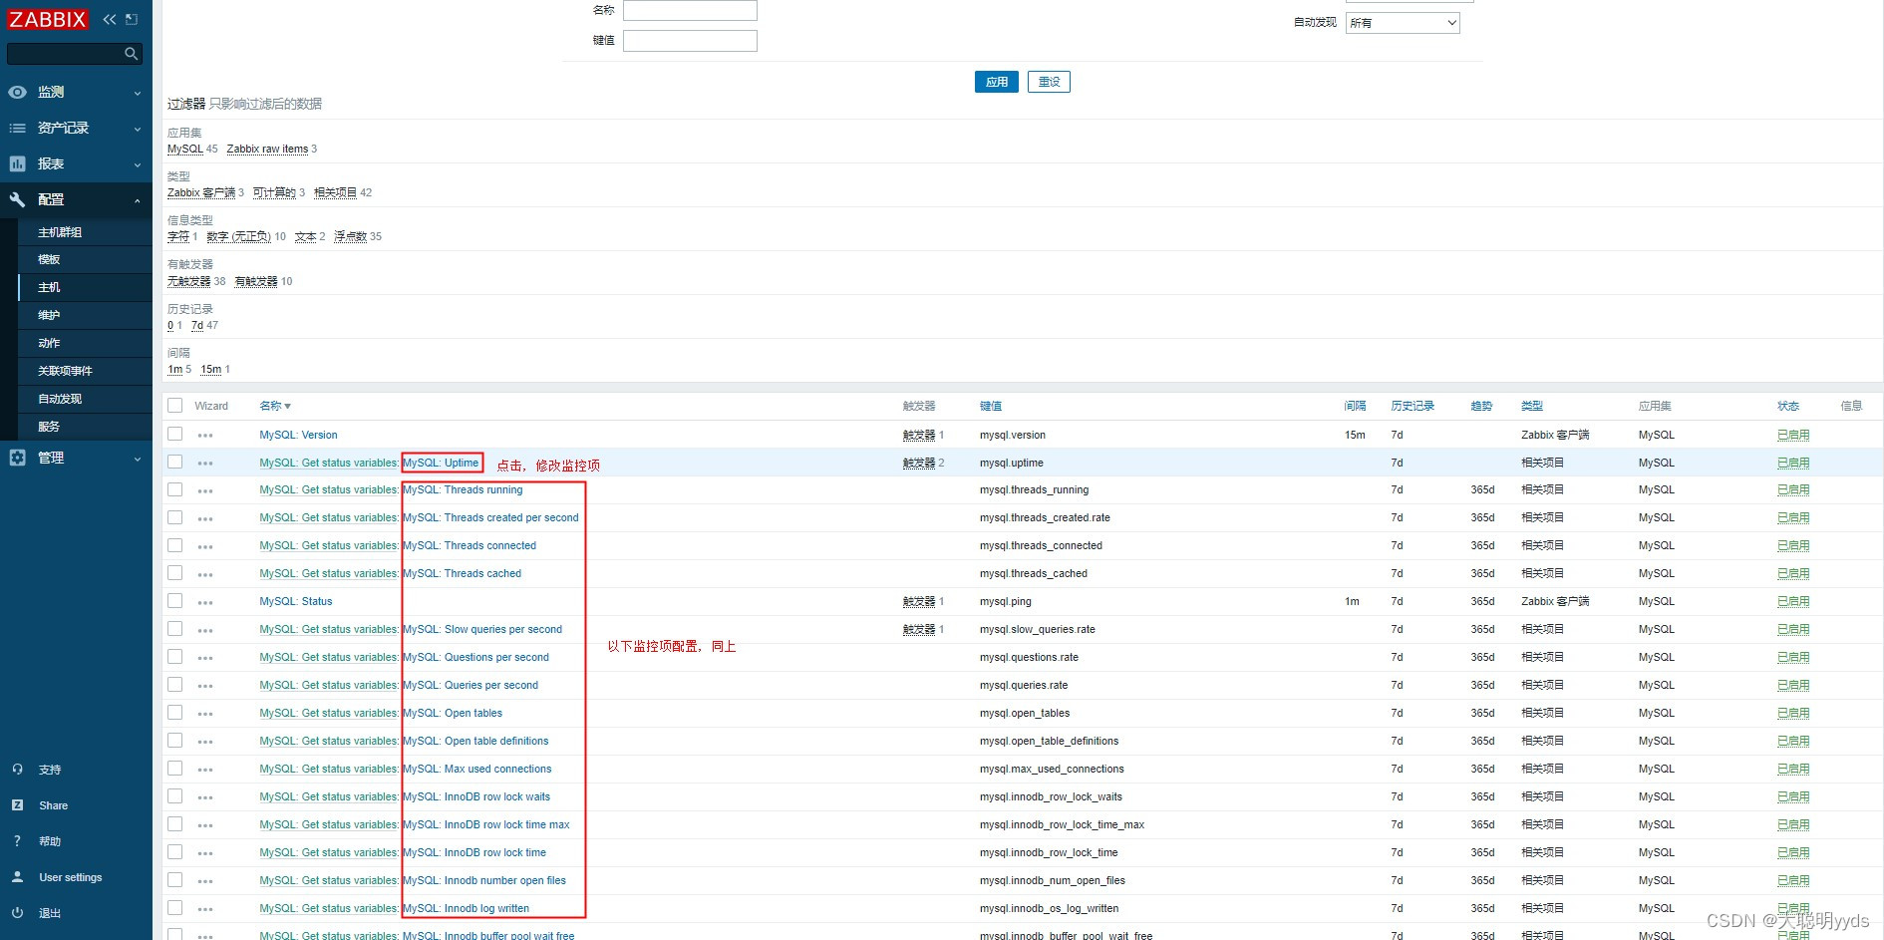Check the InnoDB row lock time checkbox
The width and height of the screenshot is (1884, 940).
click(x=175, y=852)
